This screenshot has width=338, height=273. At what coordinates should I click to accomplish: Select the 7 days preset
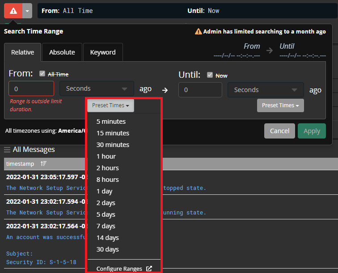click(x=106, y=226)
